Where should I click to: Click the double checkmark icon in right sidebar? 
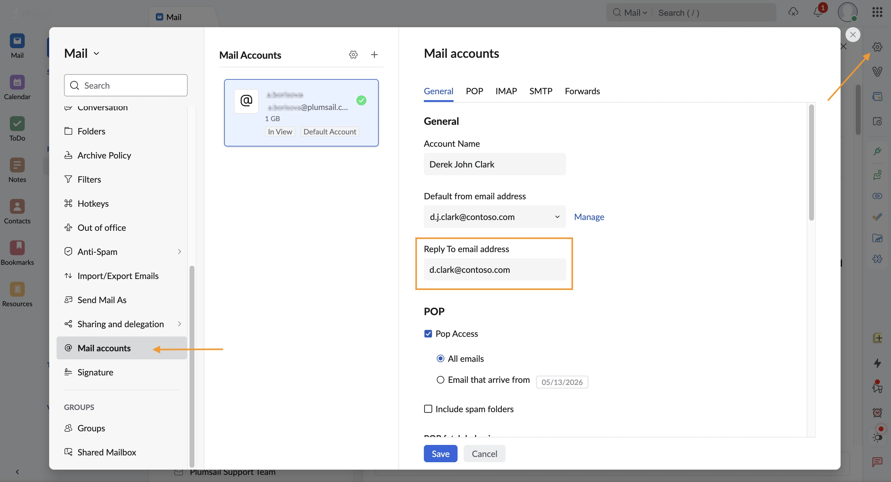point(877,217)
